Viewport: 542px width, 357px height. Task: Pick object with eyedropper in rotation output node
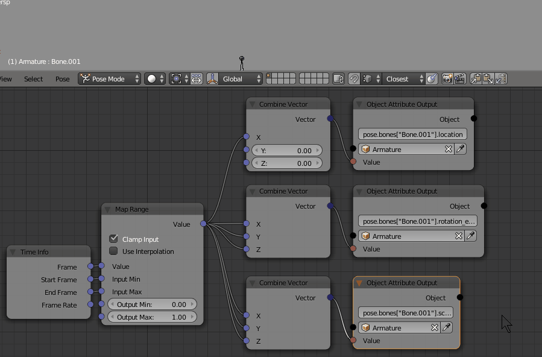pyautogui.click(x=471, y=236)
